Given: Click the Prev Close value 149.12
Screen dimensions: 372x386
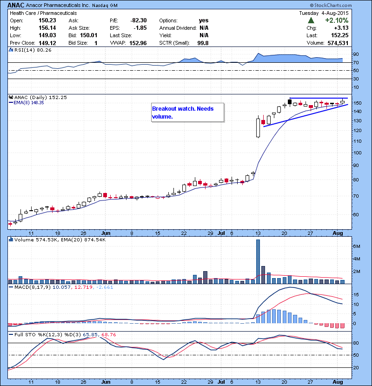Looking at the screenshot, I should 47,43.
